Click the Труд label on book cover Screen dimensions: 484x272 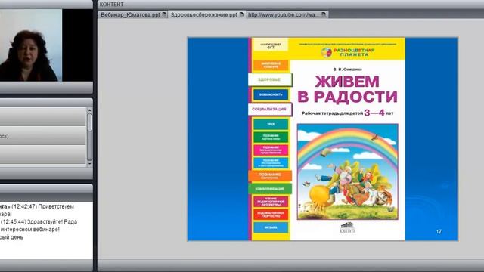[271, 124]
